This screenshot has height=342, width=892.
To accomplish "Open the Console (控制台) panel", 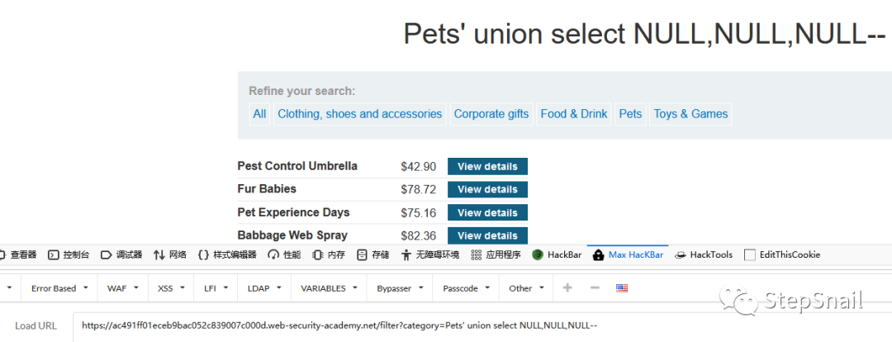I will pyautogui.click(x=69, y=254).
